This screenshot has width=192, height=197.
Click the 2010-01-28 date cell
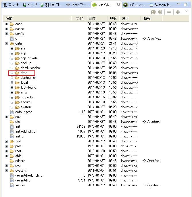pyautogui.click(x=96, y=151)
